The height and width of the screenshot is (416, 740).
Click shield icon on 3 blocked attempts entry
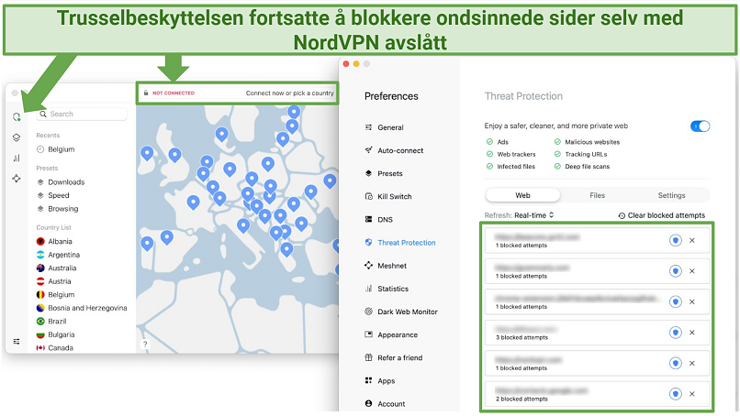click(x=676, y=333)
